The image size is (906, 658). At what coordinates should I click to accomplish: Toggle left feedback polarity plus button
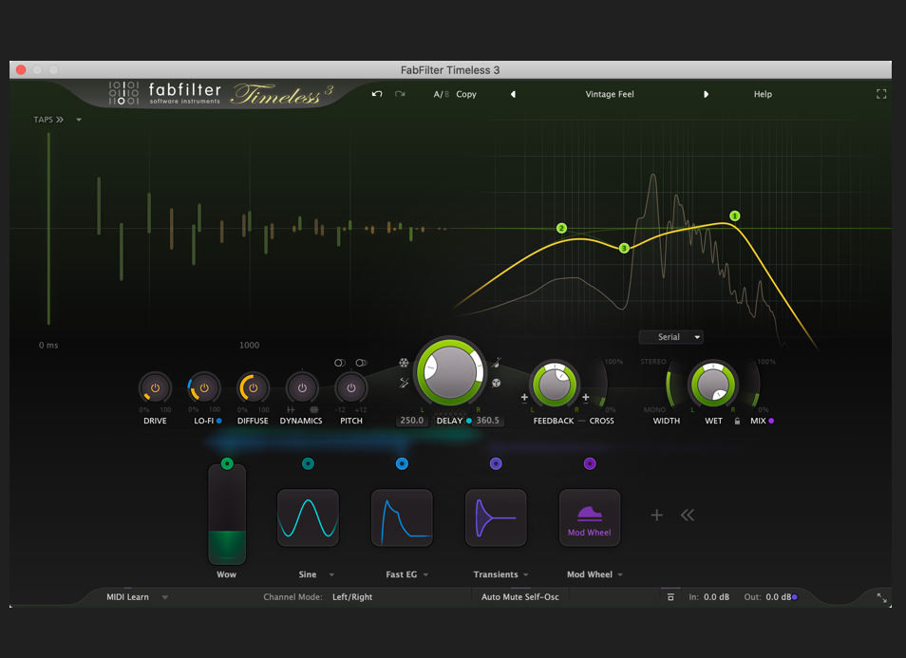tap(524, 398)
